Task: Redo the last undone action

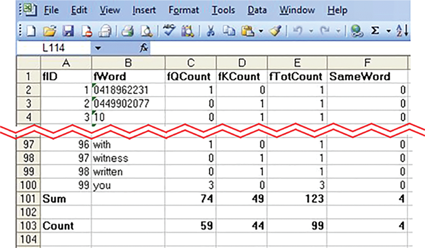Action: [325, 31]
